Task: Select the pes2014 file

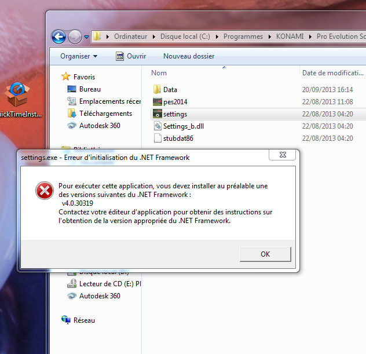Action: [x=175, y=102]
